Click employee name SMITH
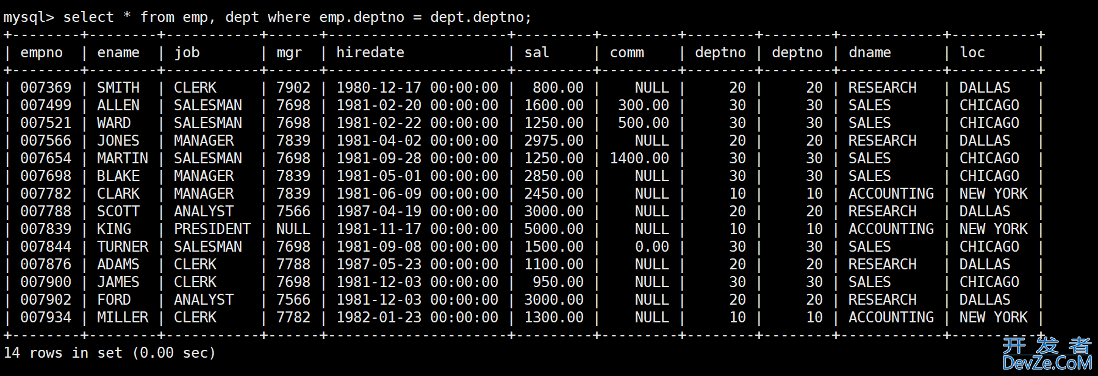The height and width of the screenshot is (376, 1098). pyautogui.click(x=118, y=88)
